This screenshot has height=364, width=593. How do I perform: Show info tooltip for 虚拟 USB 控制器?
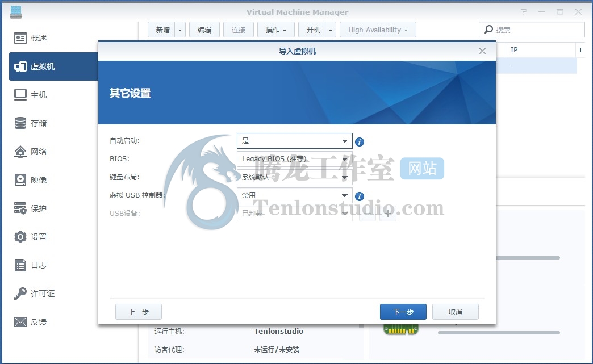coord(360,196)
